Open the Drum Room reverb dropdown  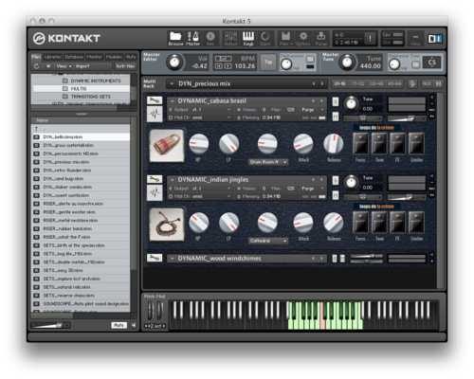point(267,162)
